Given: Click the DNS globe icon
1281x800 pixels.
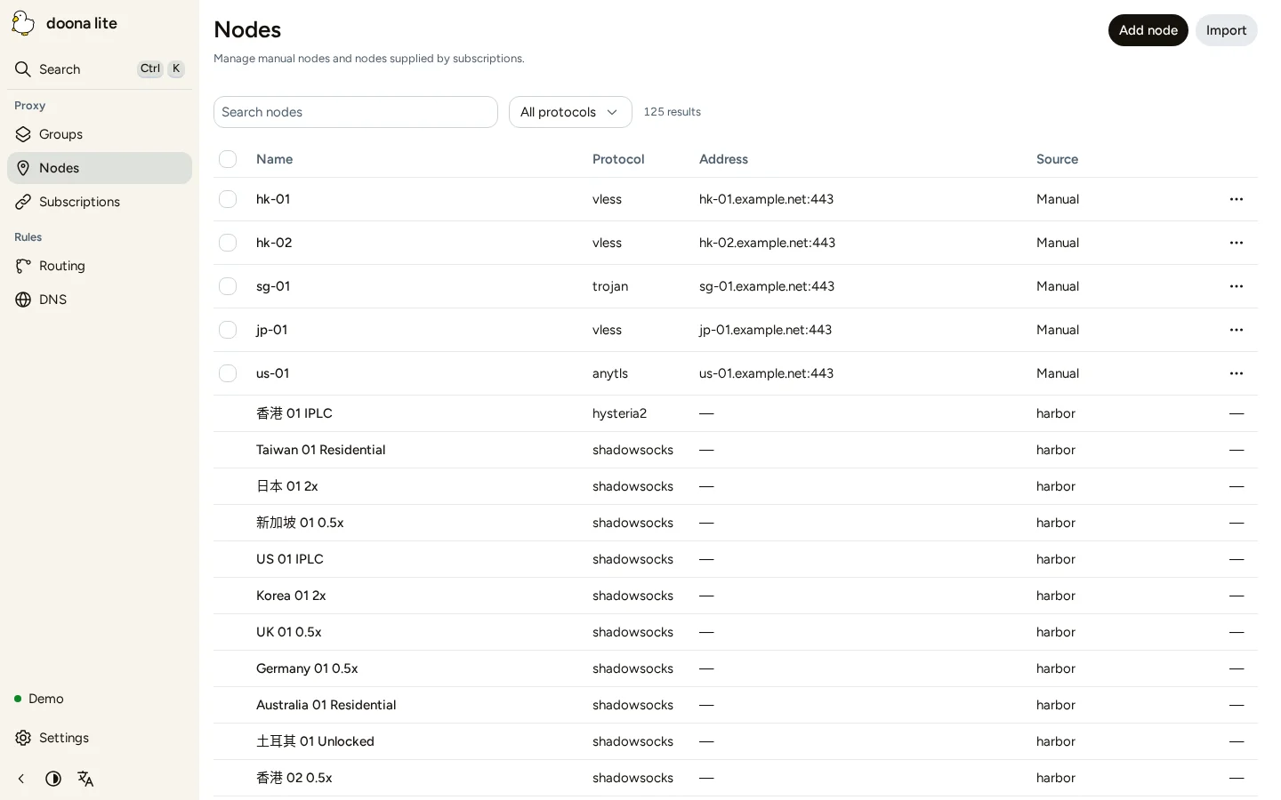Looking at the screenshot, I should click(23, 300).
